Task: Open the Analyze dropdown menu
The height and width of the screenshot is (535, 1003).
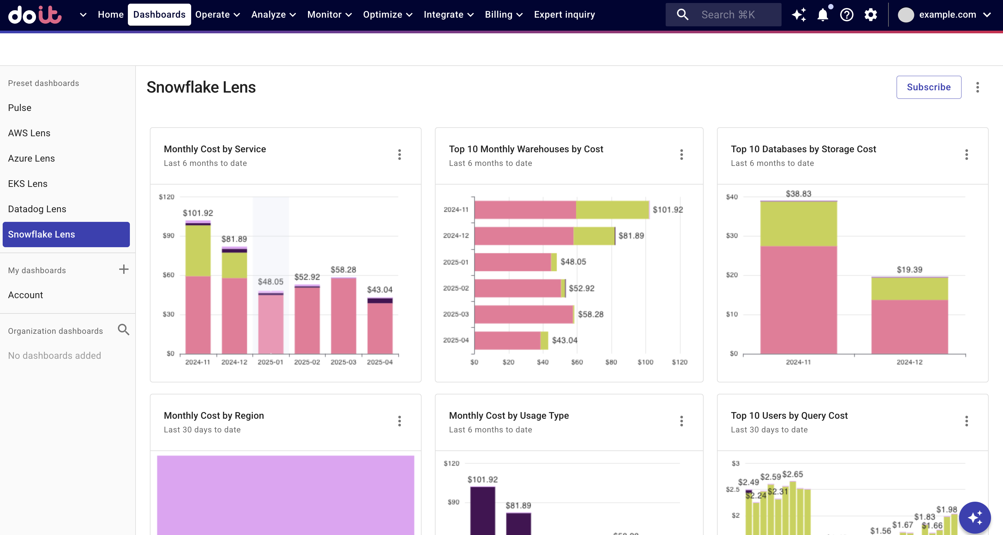Action: 273,15
